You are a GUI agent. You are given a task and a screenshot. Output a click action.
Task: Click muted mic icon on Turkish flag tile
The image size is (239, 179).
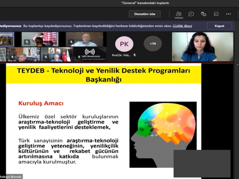click(x=46, y=57)
